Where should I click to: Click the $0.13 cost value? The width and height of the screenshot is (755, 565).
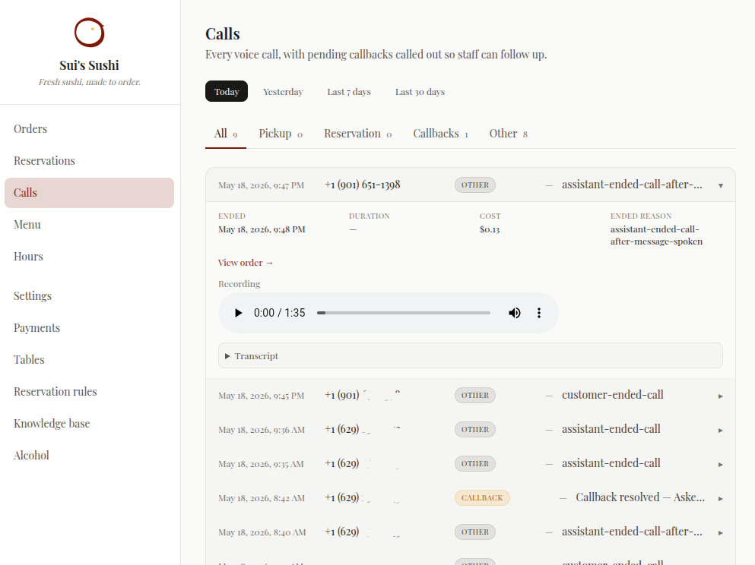click(490, 229)
